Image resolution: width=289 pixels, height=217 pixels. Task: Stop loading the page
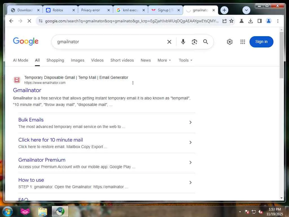click(x=29, y=21)
